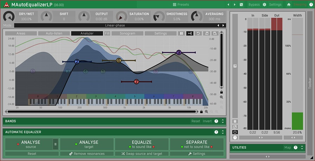
Task: Select next mode with right arrow
Action: click(x=223, y=25)
